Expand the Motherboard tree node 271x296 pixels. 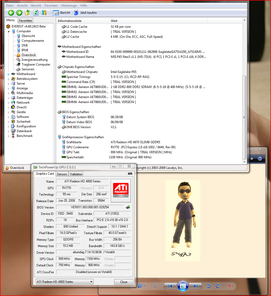point(8,74)
